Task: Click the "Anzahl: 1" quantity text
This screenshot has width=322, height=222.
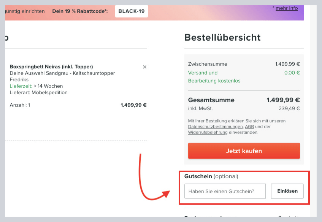Action: 20,105
